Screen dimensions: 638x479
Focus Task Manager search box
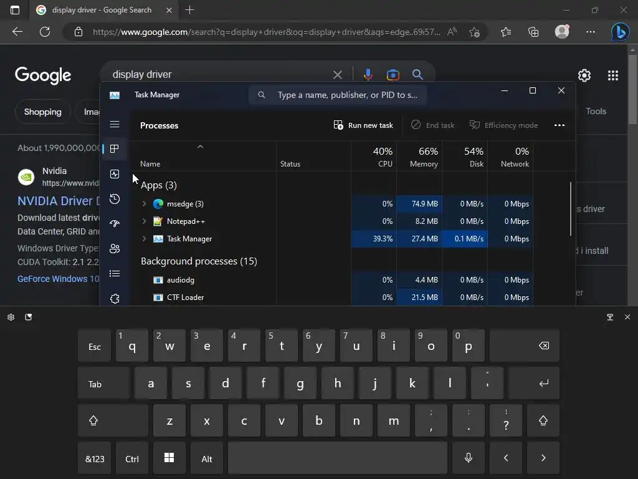pyautogui.click(x=338, y=95)
